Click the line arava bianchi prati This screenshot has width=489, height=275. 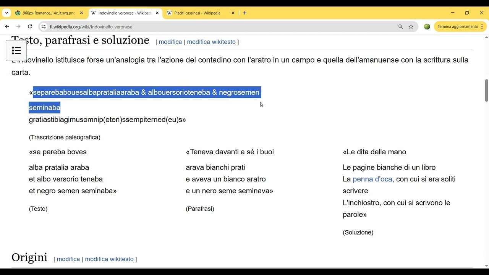point(215,167)
